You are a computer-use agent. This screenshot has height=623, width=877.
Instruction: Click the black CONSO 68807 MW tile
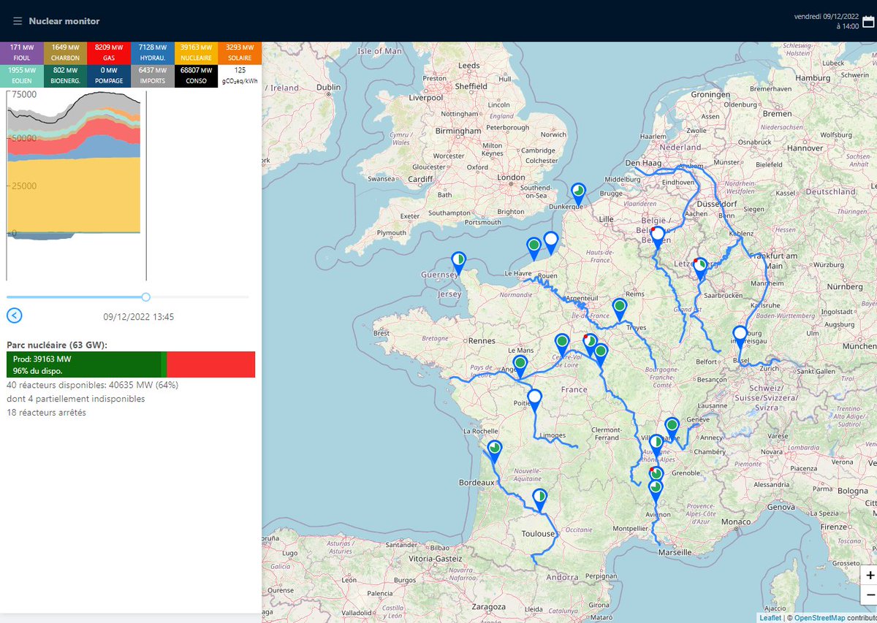[x=197, y=76]
